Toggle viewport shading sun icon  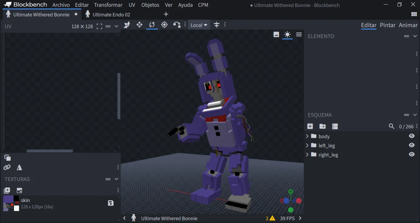point(287,34)
